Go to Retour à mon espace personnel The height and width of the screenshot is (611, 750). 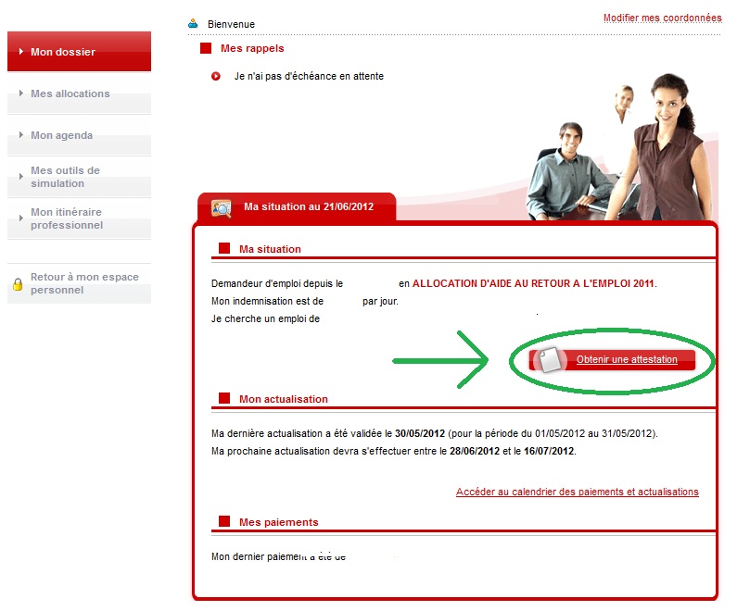point(84,283)
